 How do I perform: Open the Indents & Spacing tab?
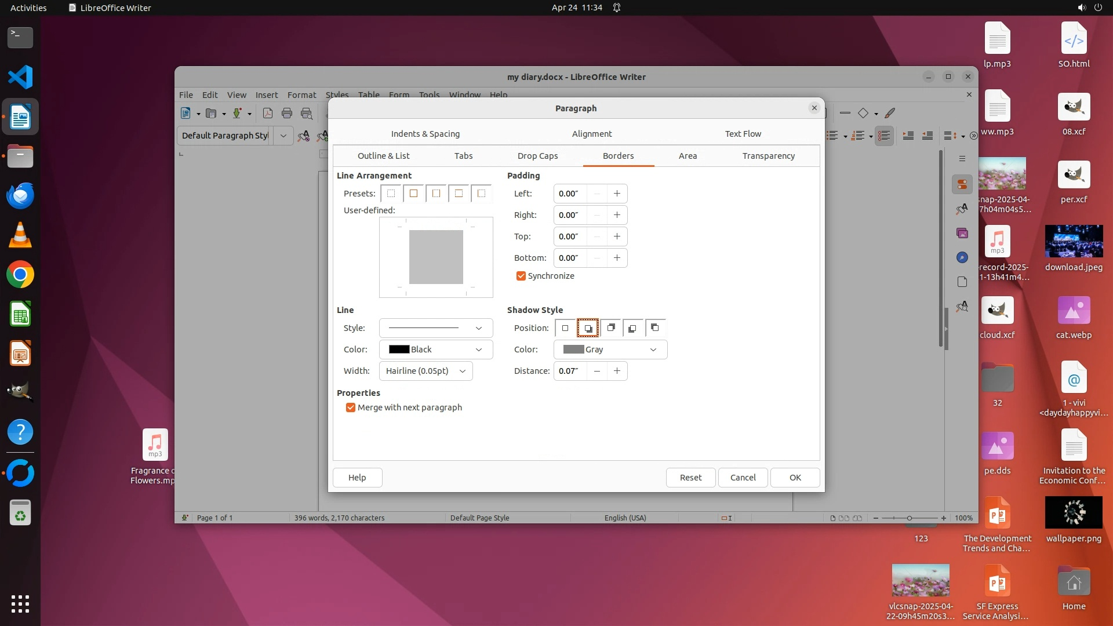[425, 134]
